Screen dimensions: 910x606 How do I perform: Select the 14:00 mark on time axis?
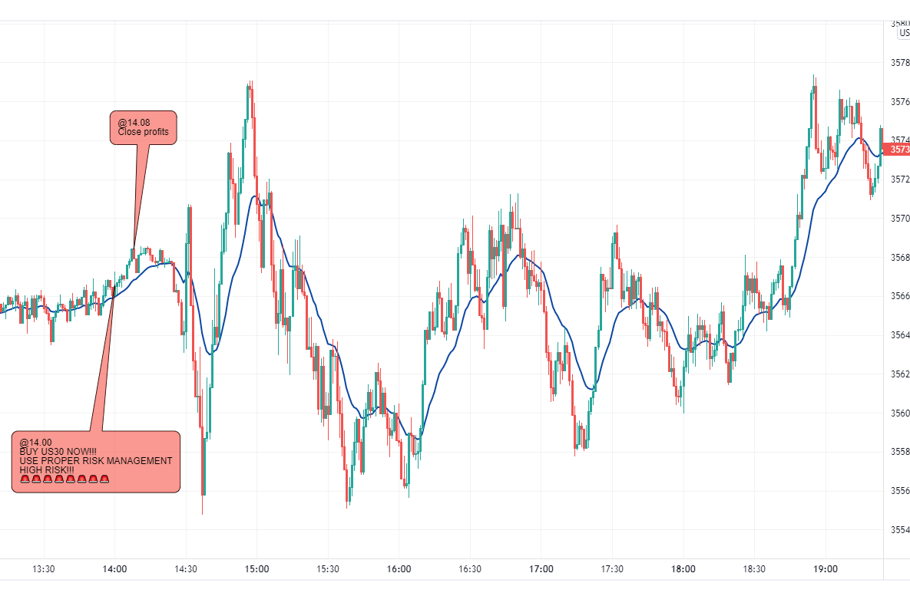point(114,569)
